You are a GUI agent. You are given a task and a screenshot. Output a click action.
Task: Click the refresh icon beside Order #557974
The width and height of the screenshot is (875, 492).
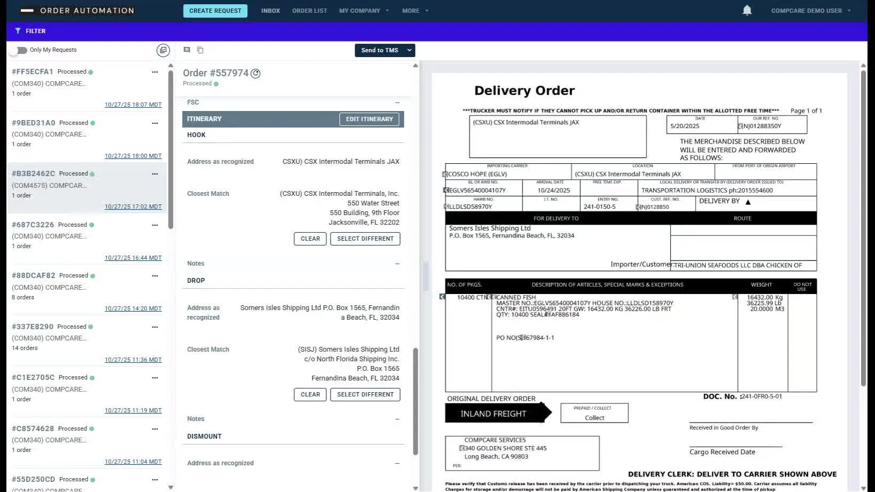tap(255, 74)
